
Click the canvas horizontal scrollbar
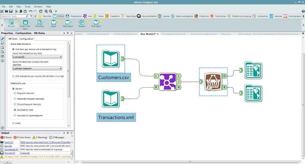pos(190,162)
